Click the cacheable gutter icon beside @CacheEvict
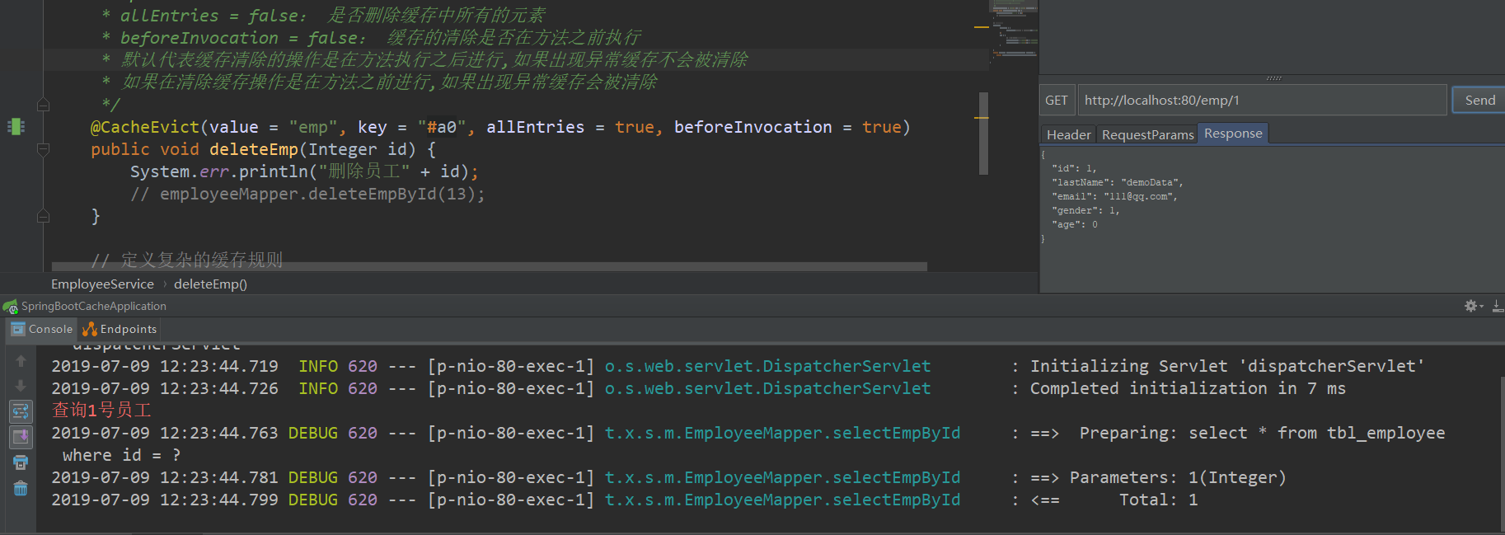The height and width of the screenshot is (535, 1505). point(16,126)
